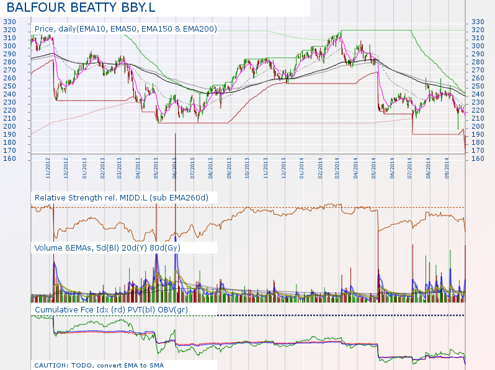Click the 200 value on left price axis
This screenshot has width=495, height=370.
(9, 127)
